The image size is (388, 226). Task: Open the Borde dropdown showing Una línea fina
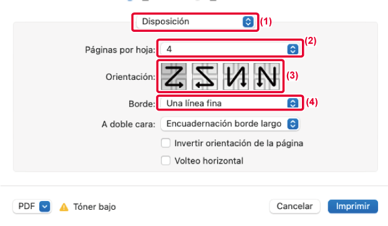click(x=230, y=103)
